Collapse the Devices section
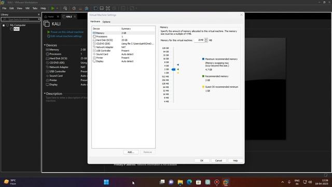This screenshot has height=187, width=332. [x=45, y=45]
